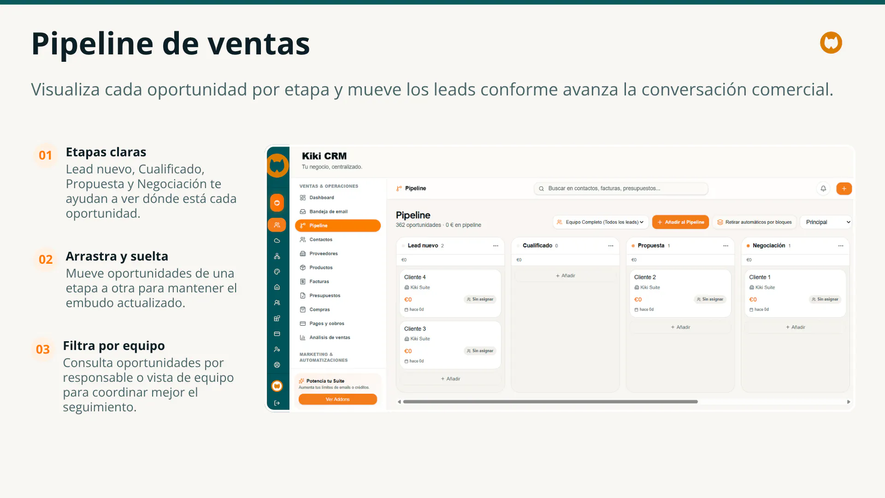Screen dimensions: 885x498
Task: Click Añadir in the Cualificado column
Action: coord(565,276)
